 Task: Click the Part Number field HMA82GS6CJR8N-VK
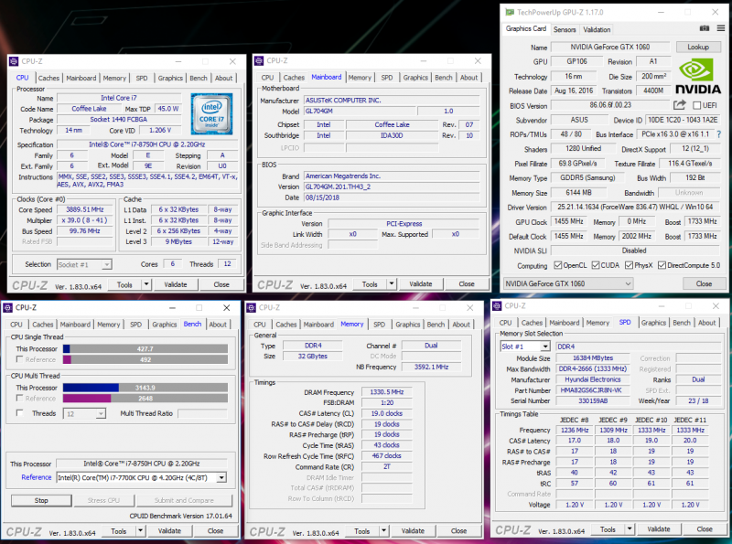point(593,390)
